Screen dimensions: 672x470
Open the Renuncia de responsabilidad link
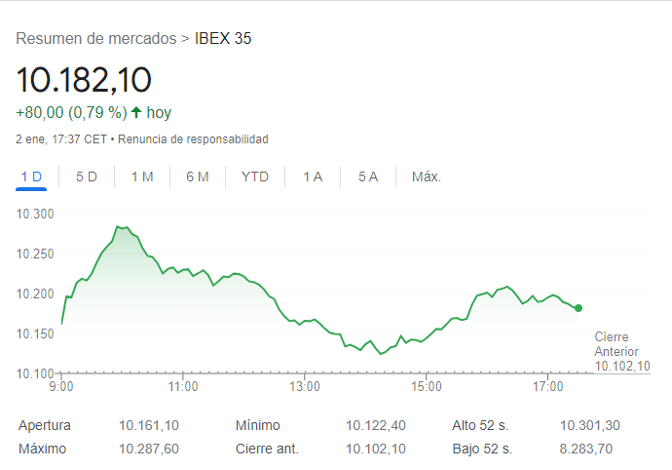(x=193, y=139)
